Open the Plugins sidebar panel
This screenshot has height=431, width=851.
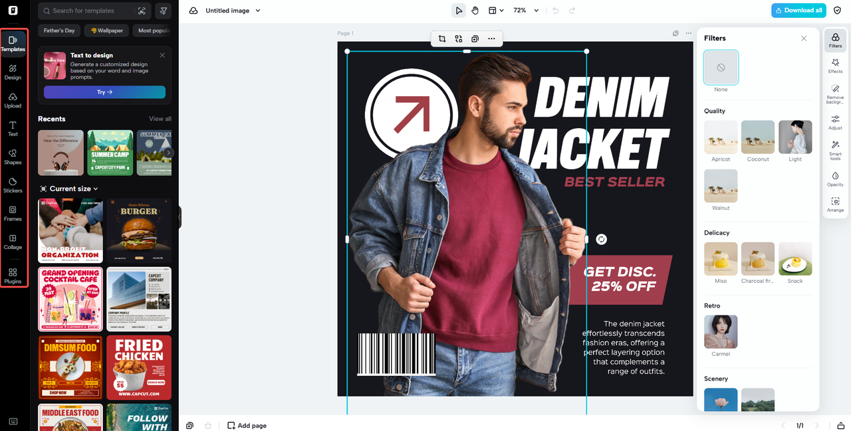[13, 276]
